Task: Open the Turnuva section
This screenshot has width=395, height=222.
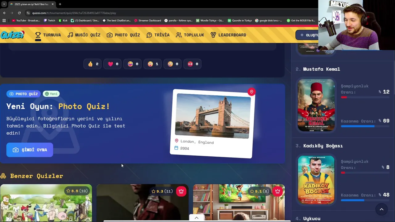Action: (48, 35)
